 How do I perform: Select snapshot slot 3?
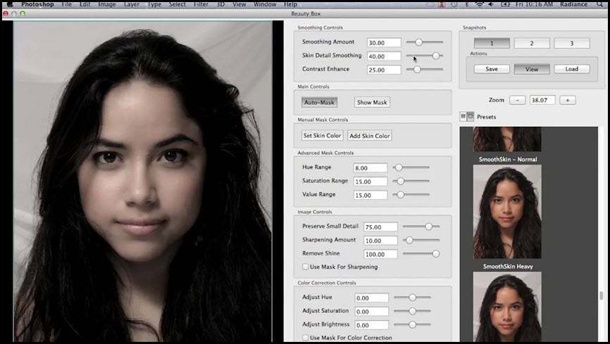tap(572, 43)
